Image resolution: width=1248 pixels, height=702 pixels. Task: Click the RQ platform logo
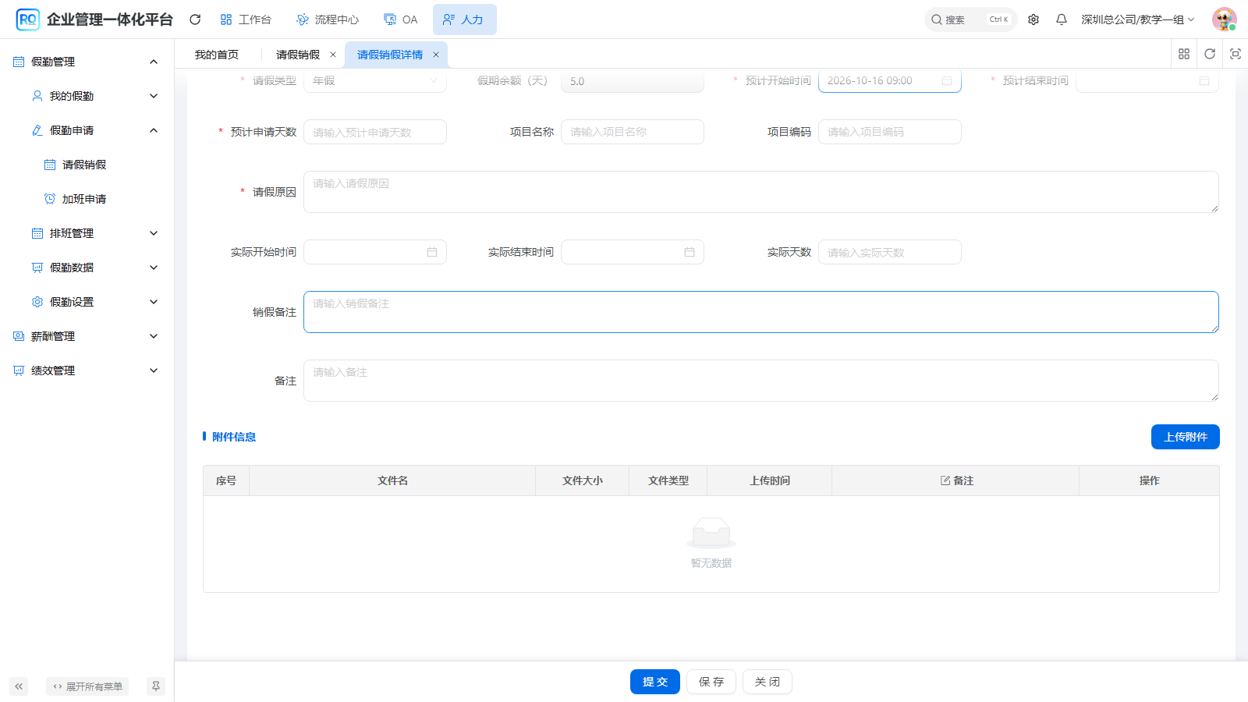[x=27, y=19]
